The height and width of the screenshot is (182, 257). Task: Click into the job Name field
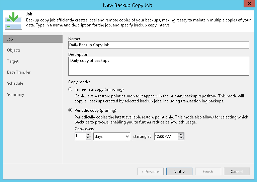[159, 45]
